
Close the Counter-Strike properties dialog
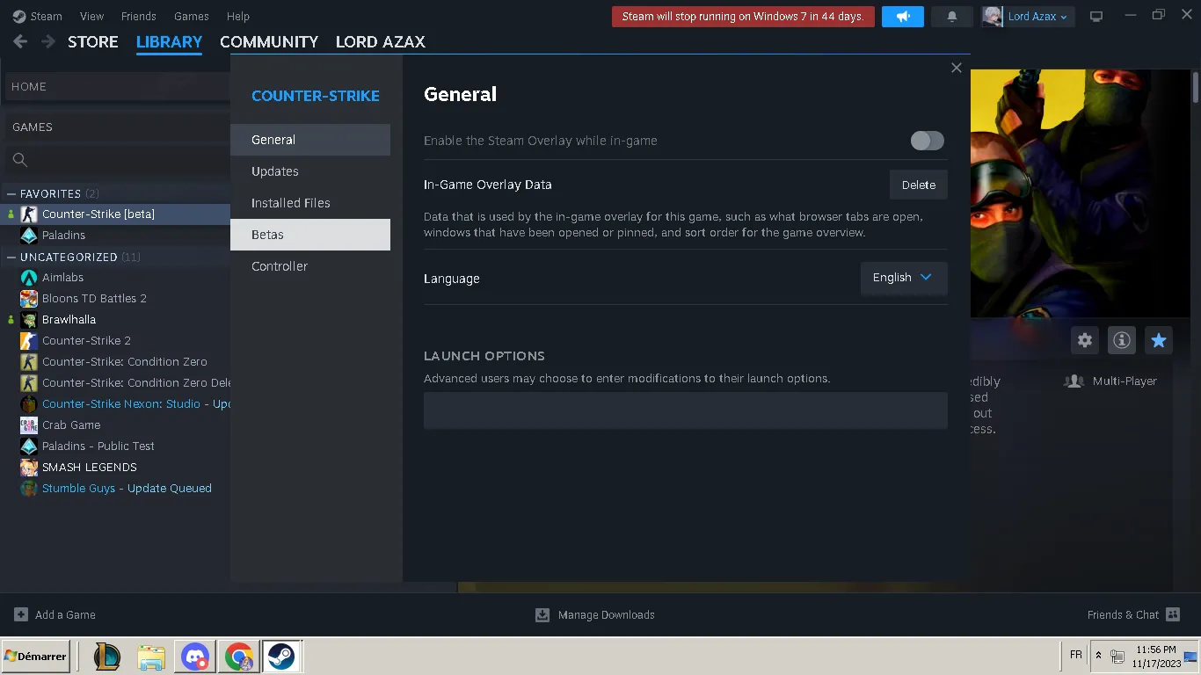point(957,68)
